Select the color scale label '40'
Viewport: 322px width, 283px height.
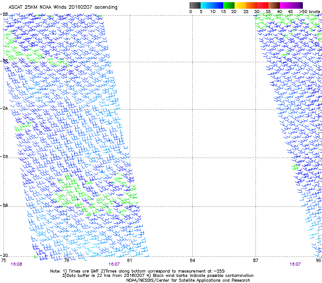point(279,11)
